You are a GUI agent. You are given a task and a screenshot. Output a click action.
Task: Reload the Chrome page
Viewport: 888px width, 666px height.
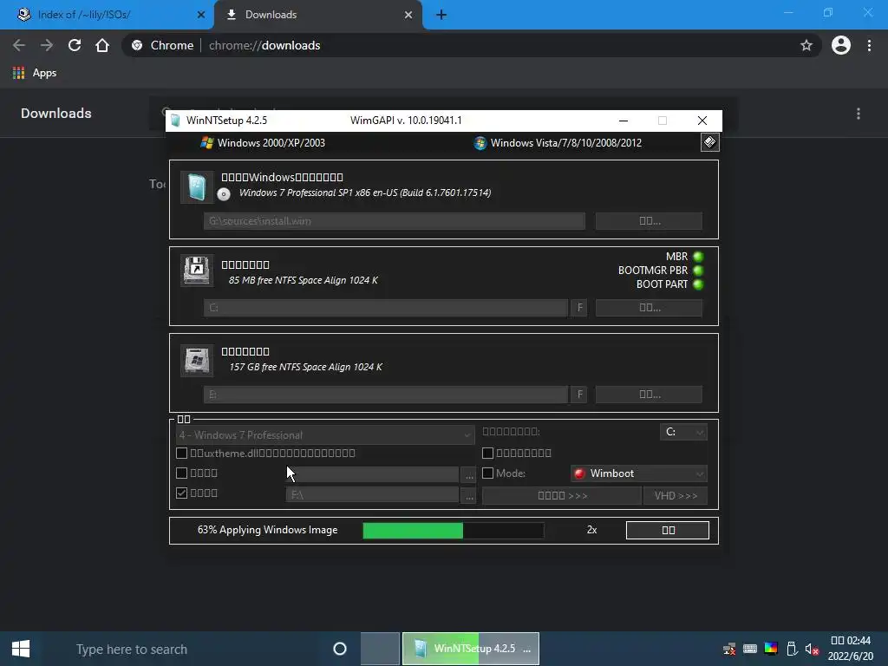75,45
